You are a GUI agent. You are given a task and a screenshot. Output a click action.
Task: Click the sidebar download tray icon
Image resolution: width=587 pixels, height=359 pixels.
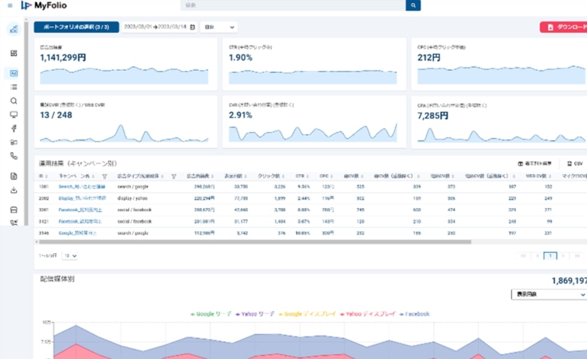(14, 190)
